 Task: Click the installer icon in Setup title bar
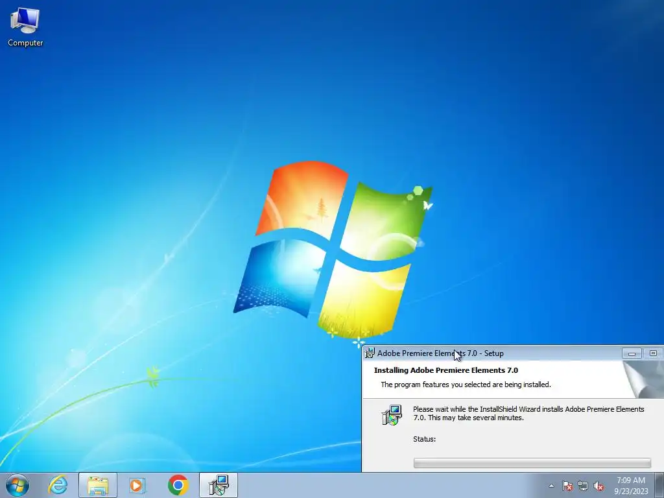[x=370, y=353]
